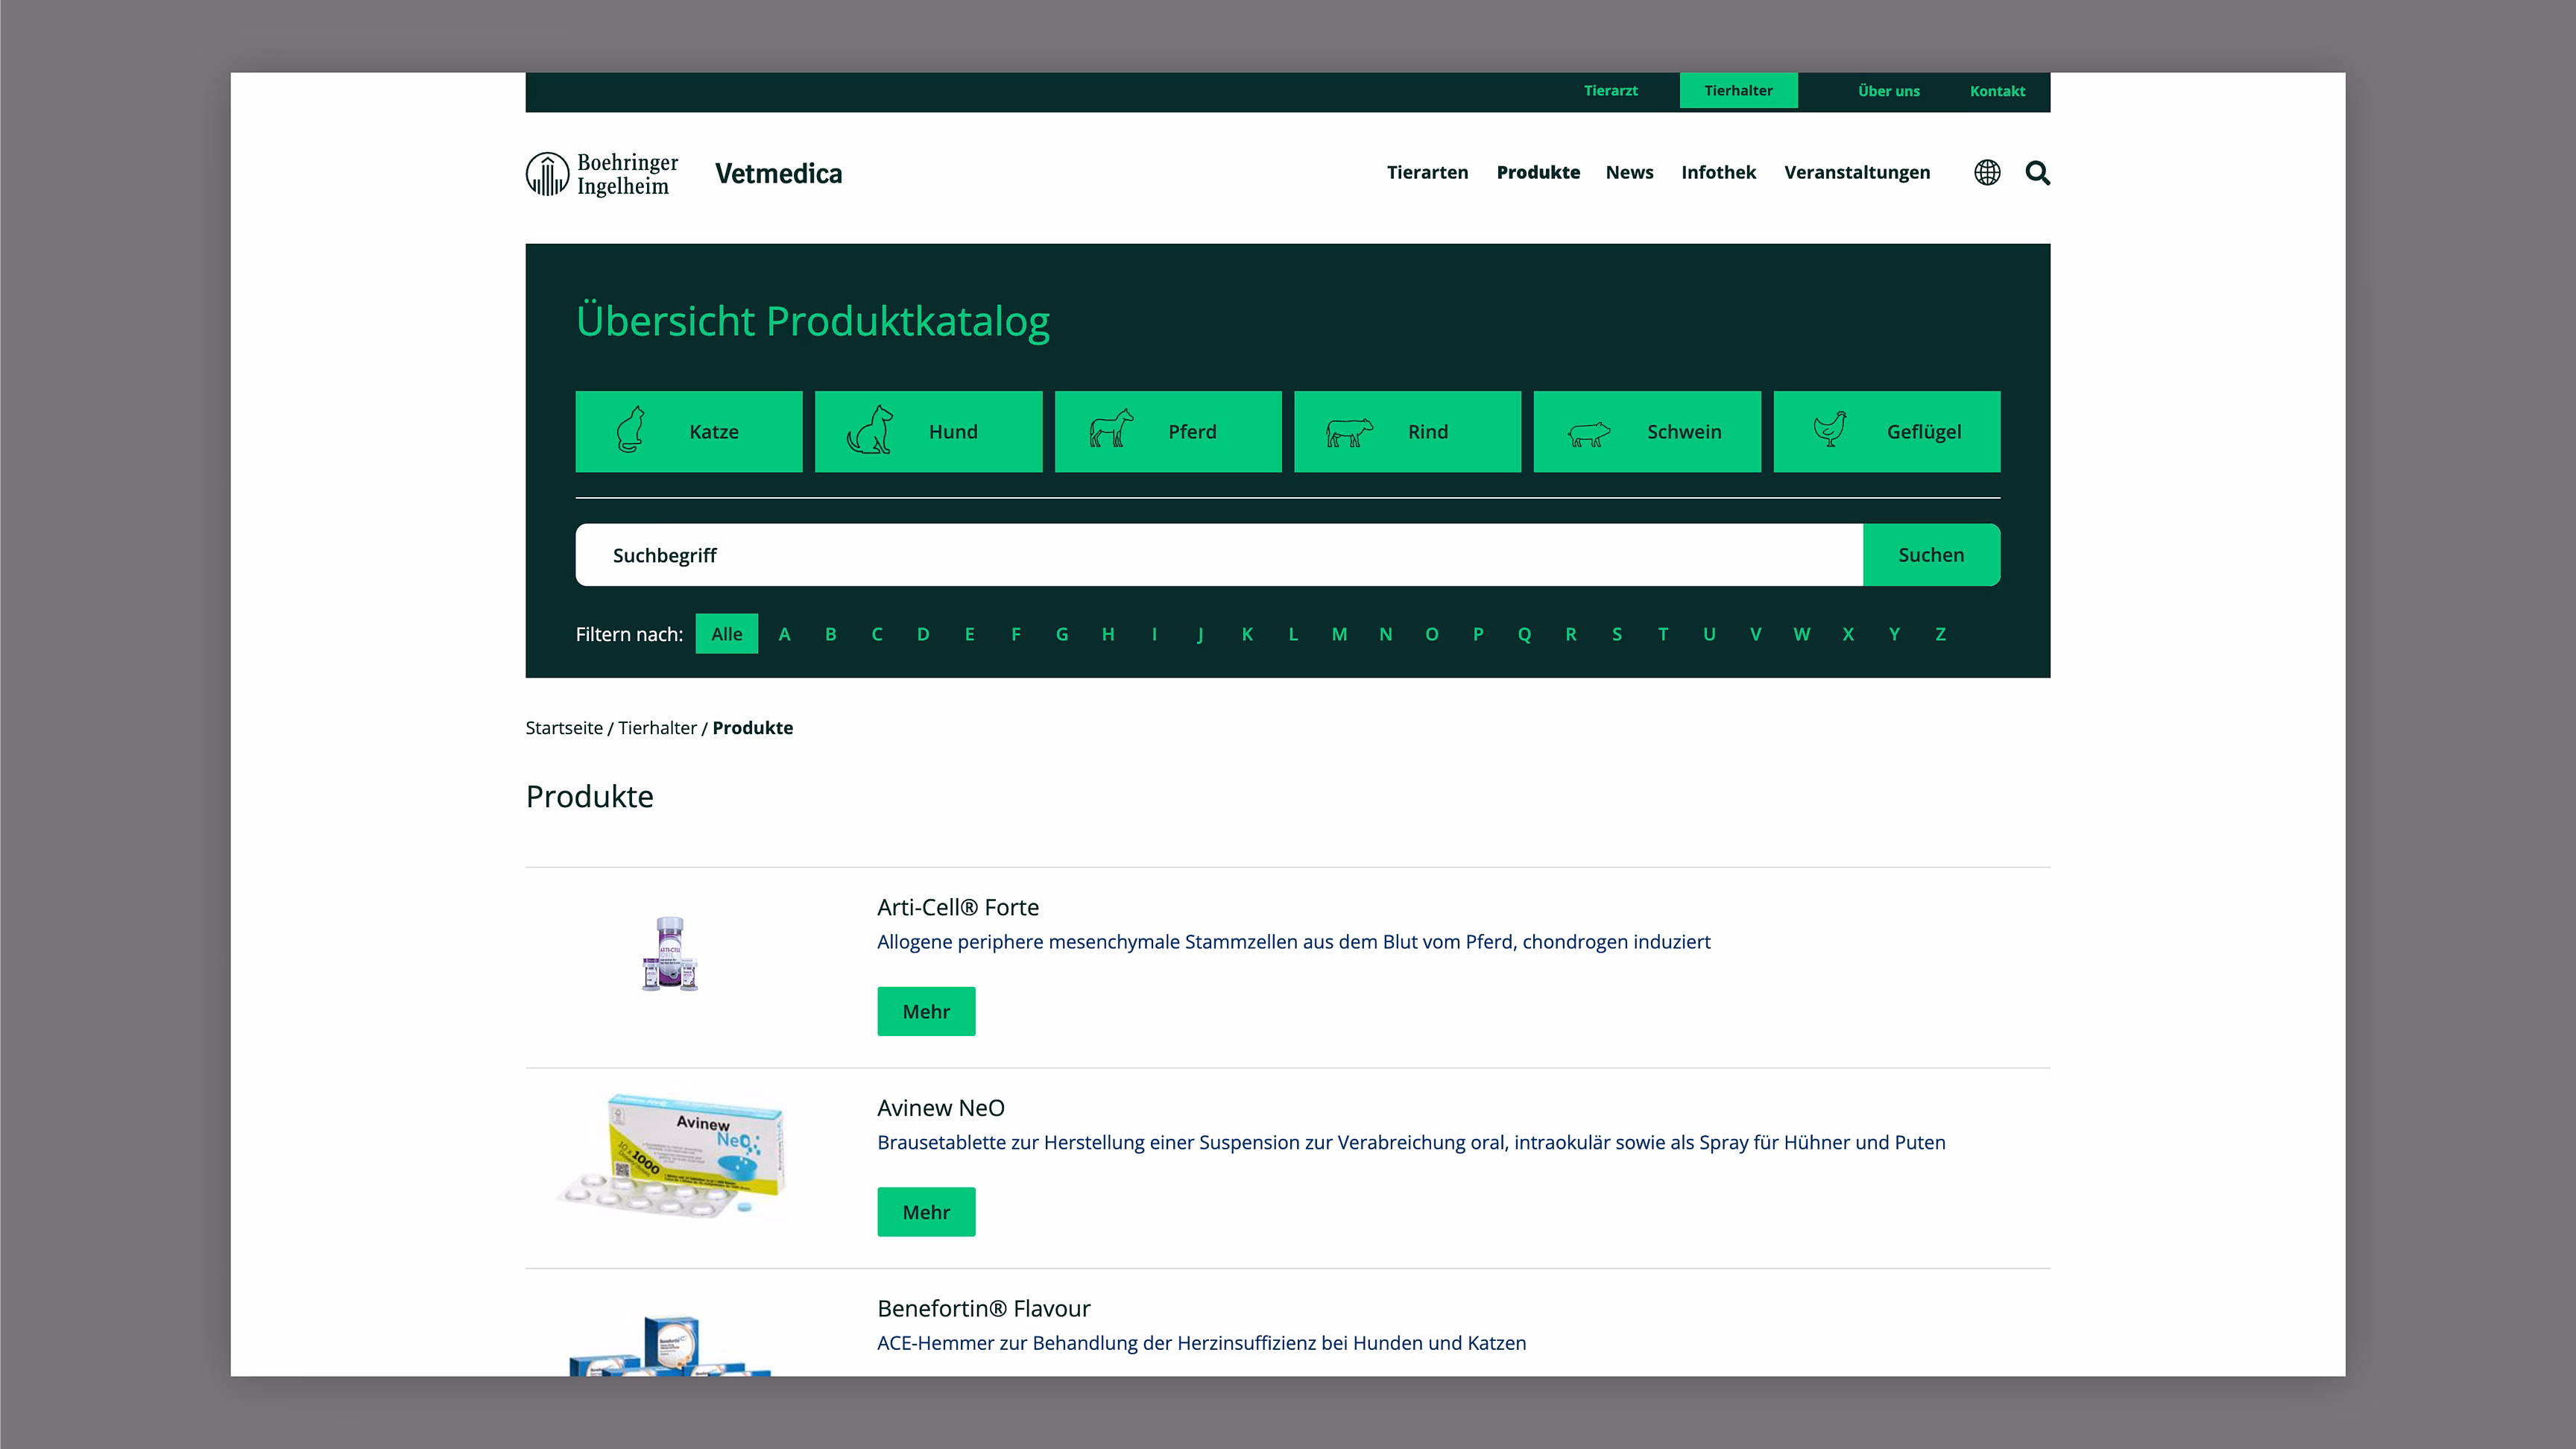Open the Veranstaltungen menu item
The height and width of the screenshot is (1449, 2576).
pos(1857,172)
